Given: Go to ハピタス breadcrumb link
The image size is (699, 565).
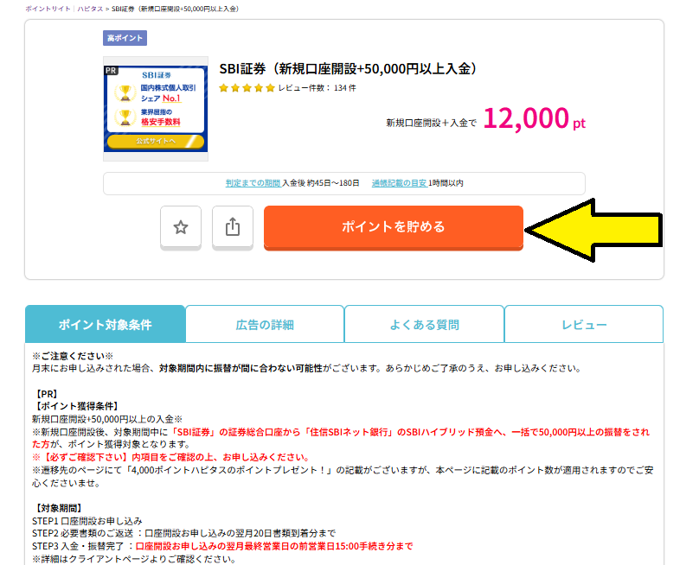Looking at the screenshot, I should click(88, 8).
